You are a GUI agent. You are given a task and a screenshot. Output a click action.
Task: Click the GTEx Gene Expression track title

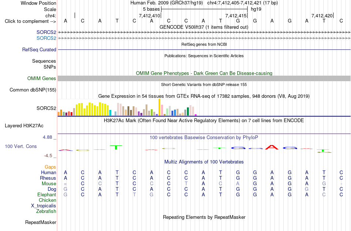204,96
